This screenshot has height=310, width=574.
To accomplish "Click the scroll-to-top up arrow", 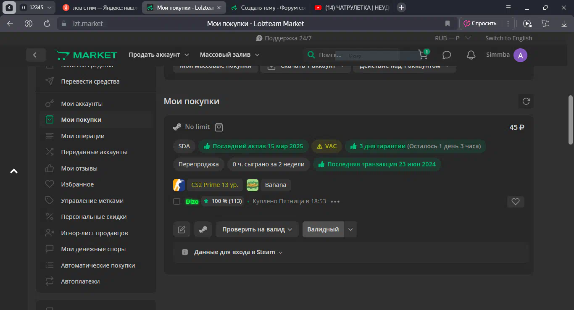I will (14, 171).
